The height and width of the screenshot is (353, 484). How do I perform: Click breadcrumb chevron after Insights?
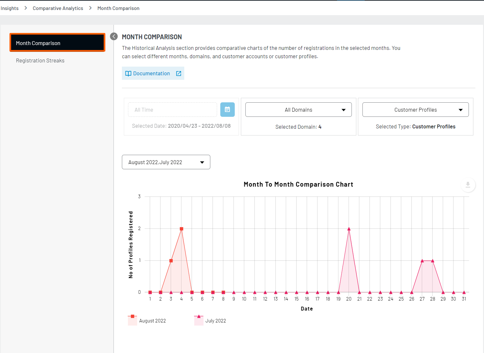coord(26,8)
